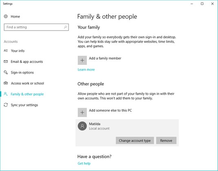Image resolution: width=218 pixels, height=171 pixels.
Task: Click the Sync your settings arrows icon
Action: point(6,105)
